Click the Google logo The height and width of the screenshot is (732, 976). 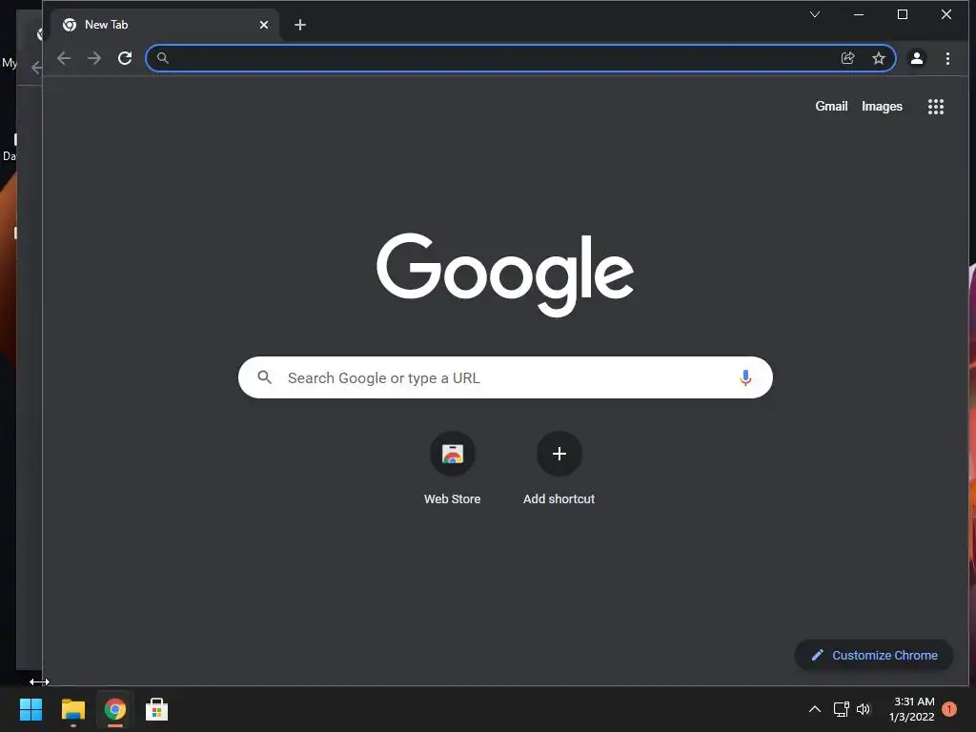pos(505,274)
